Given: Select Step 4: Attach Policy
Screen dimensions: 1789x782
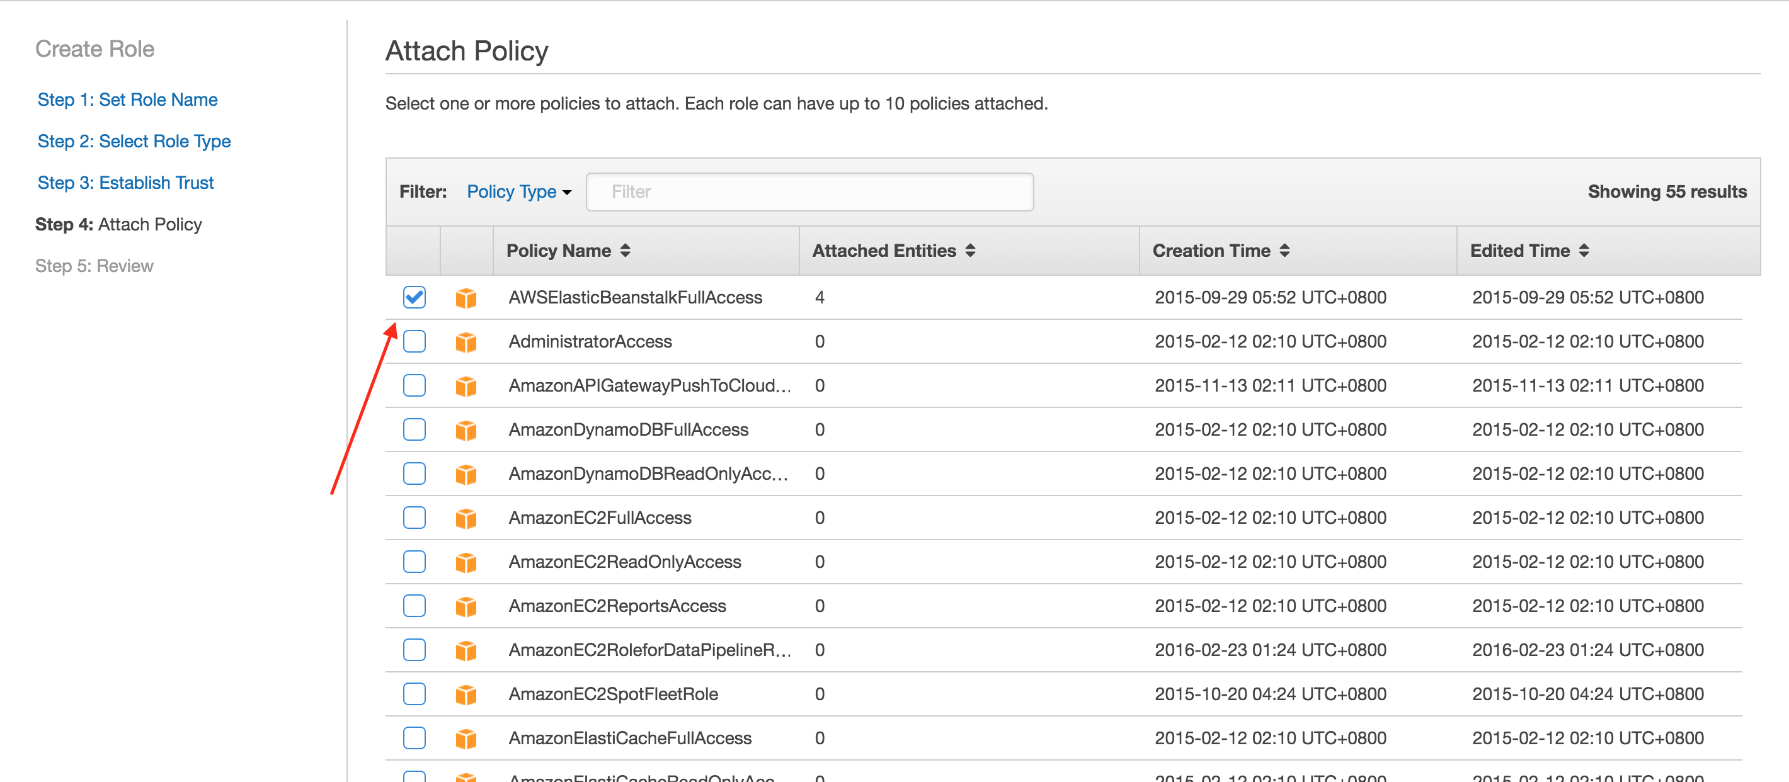Looking at the screenshot, I should pos(119,225).
